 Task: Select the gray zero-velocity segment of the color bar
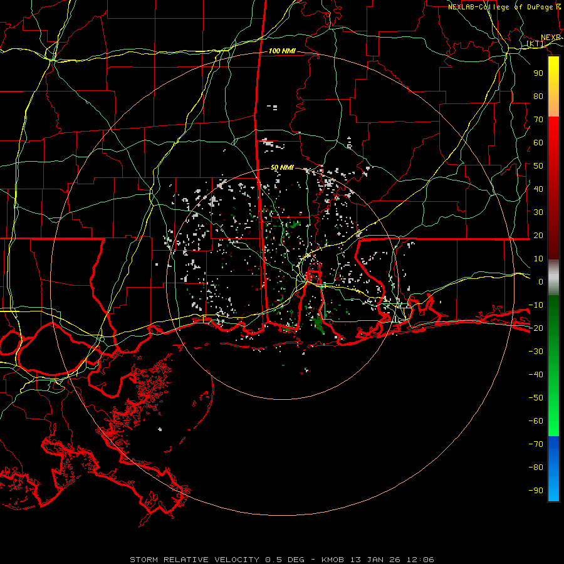pyautogui.click(x=553, y=277)
